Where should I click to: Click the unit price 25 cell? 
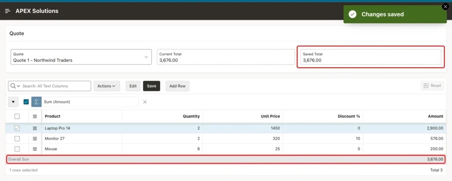(x=243, y=149)
